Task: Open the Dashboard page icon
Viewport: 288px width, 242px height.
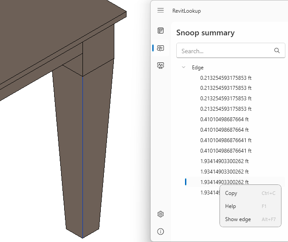Action: tap(161, 31)
